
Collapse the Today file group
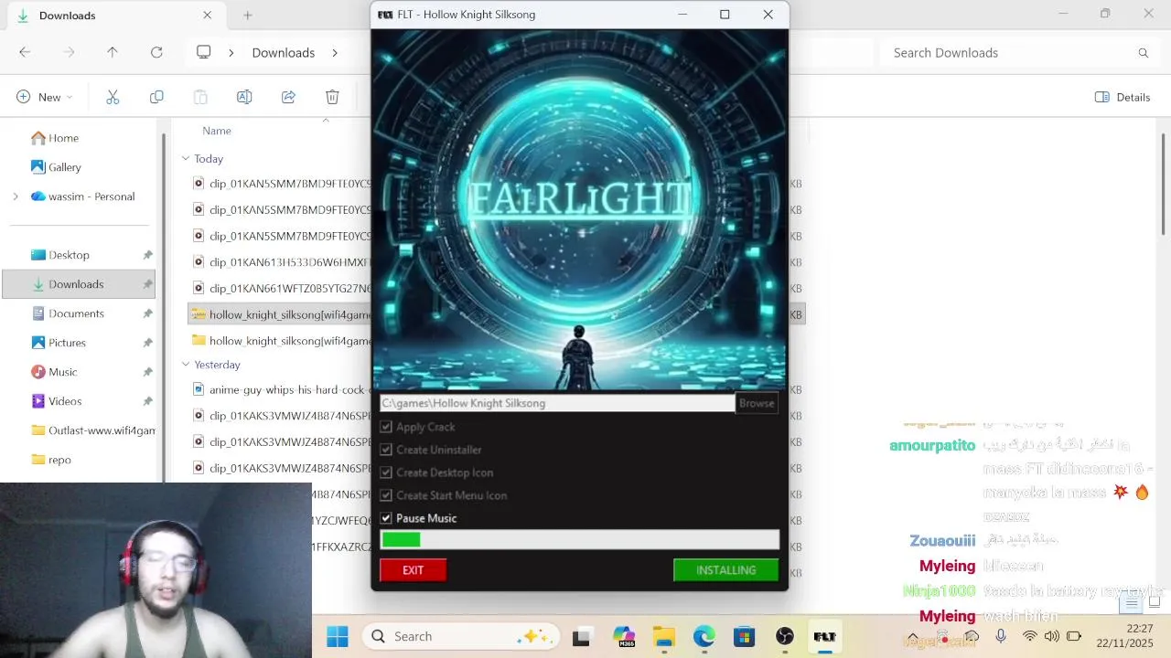[x=186, y=158]
